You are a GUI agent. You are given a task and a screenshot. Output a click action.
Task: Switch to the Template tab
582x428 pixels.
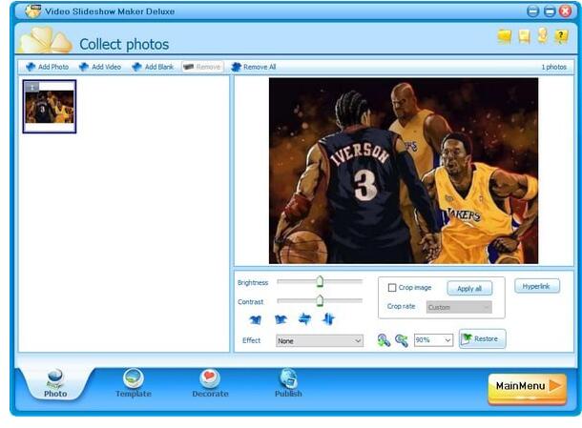click(x=134, y=383)
